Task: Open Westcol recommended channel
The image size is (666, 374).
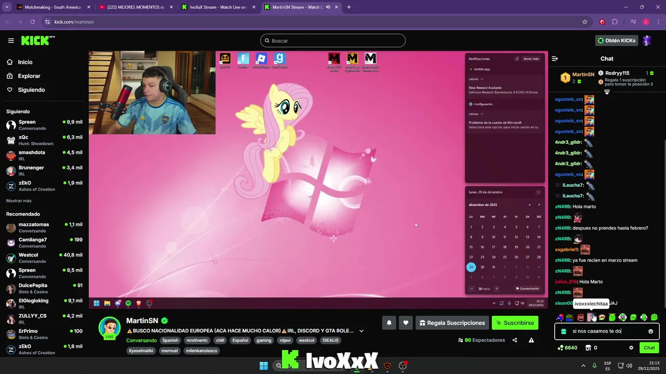Action: (44, 258)
